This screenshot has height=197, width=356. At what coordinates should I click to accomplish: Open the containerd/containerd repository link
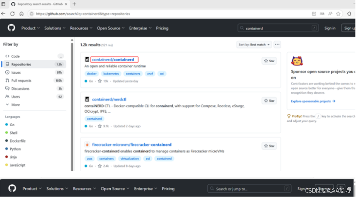click(113, 60)
